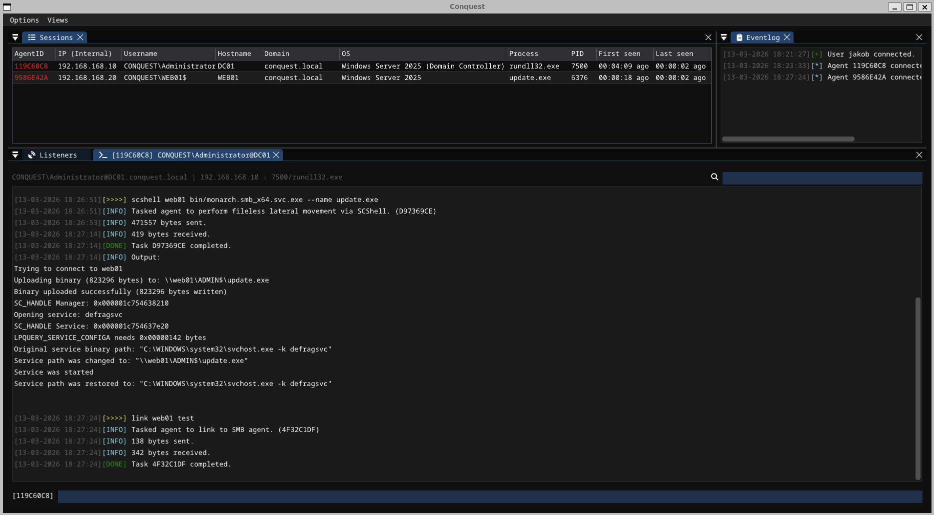The width and height of the screenshot is (934, 515).
Task: Click the Sessions panel filter funnel icon
Action: tap(15, 37)
